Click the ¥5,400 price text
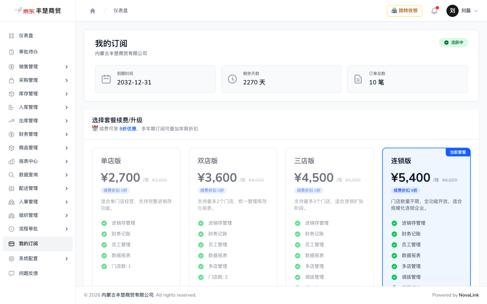The width and height of the screenshot is (487, 304). point(411,178)
